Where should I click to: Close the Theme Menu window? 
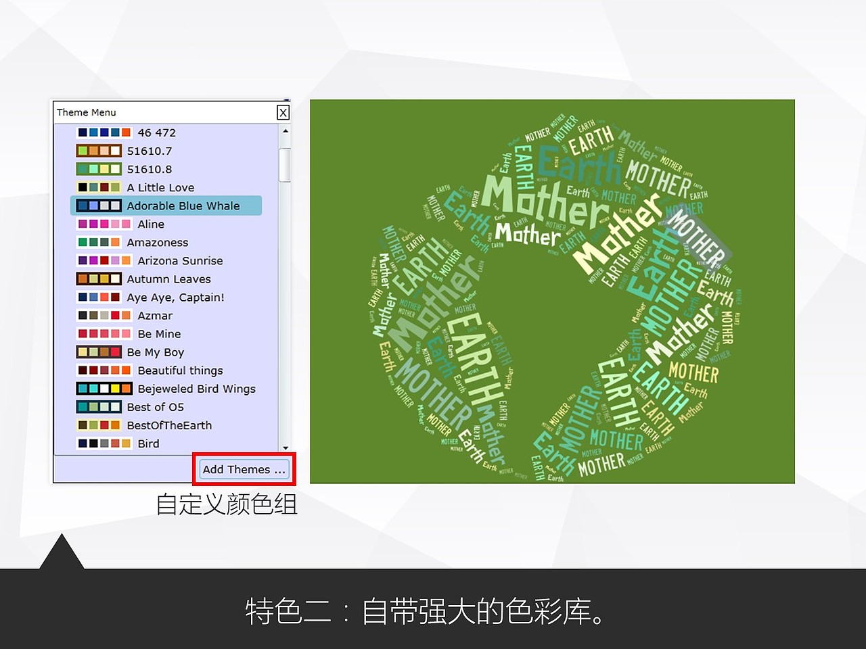click(283, 112)
